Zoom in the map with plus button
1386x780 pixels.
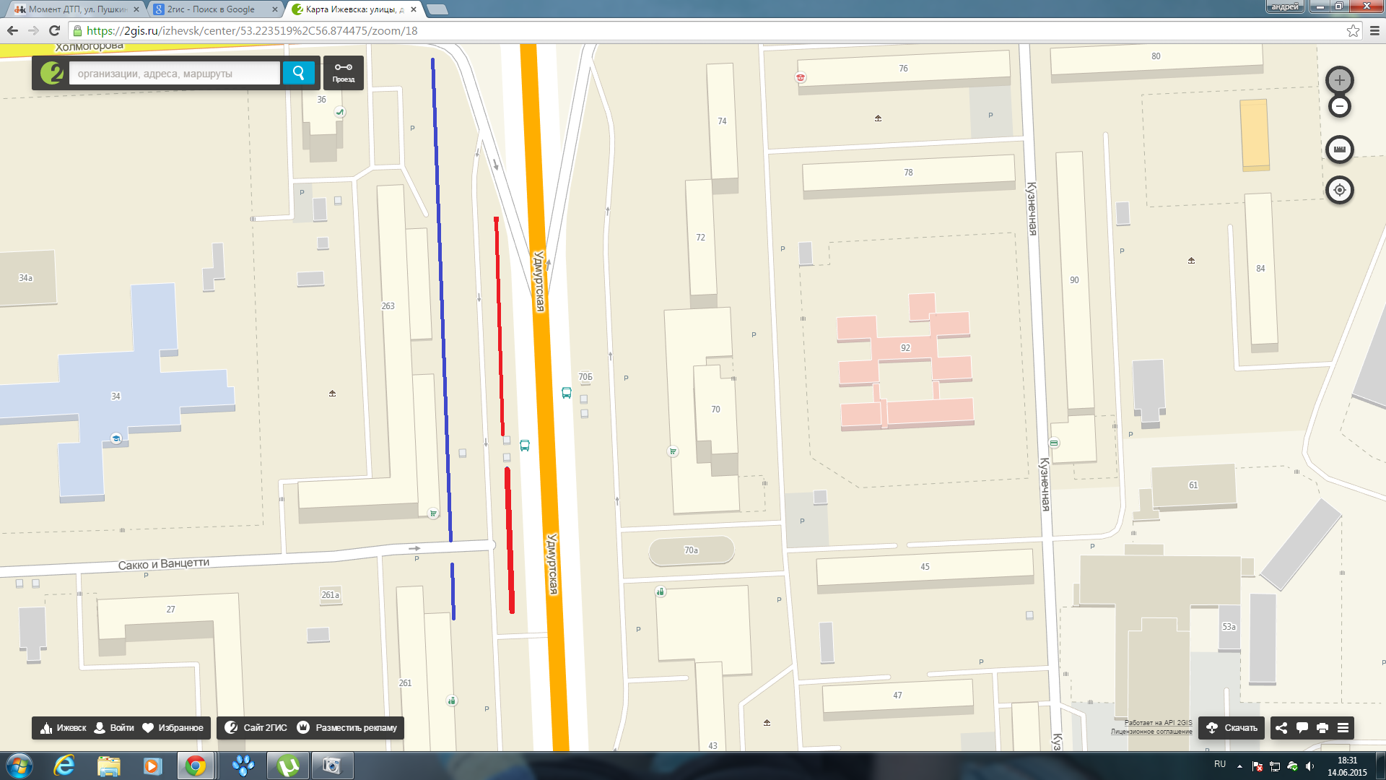1339,80
